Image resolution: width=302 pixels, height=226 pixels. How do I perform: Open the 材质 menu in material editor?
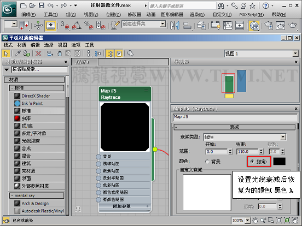[21, 45]
